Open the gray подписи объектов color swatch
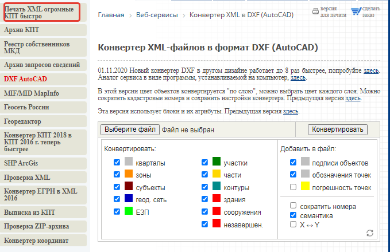The width and height of the screenshot is (390, 252). 305,161
